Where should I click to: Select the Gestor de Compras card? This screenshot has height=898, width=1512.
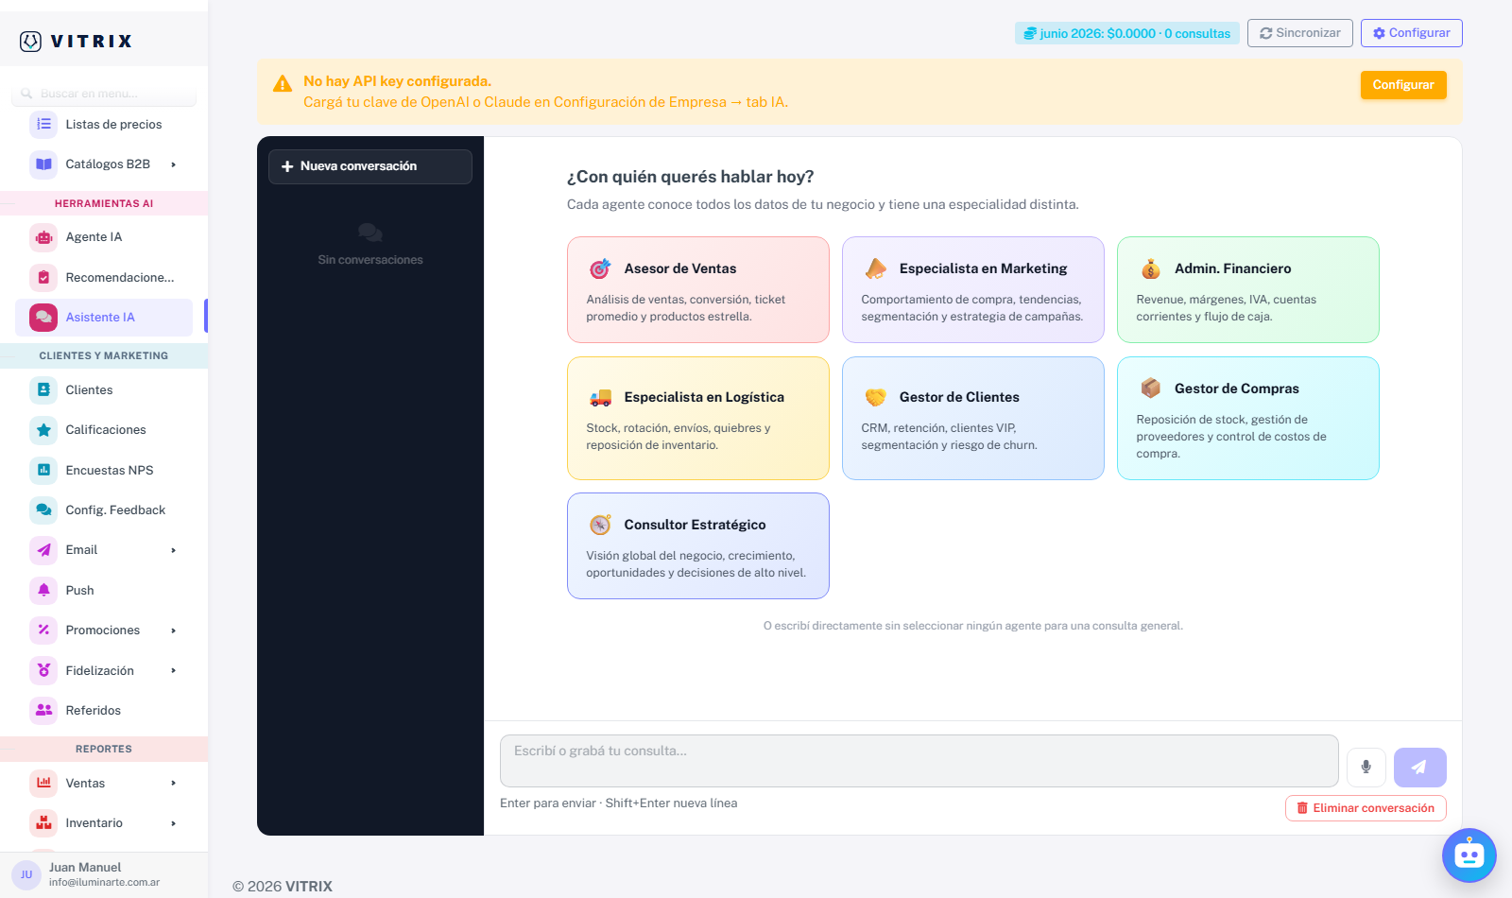1248,418
